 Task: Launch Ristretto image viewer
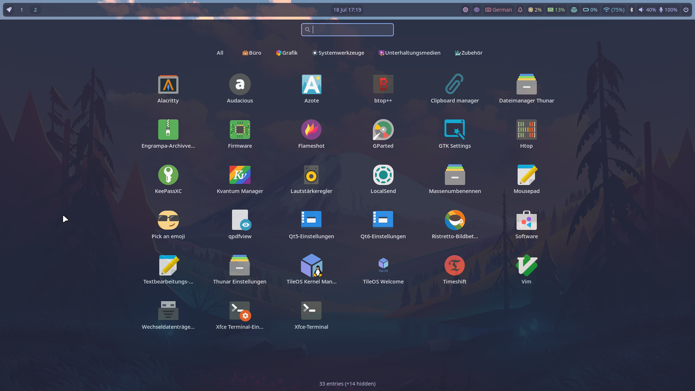455,224
